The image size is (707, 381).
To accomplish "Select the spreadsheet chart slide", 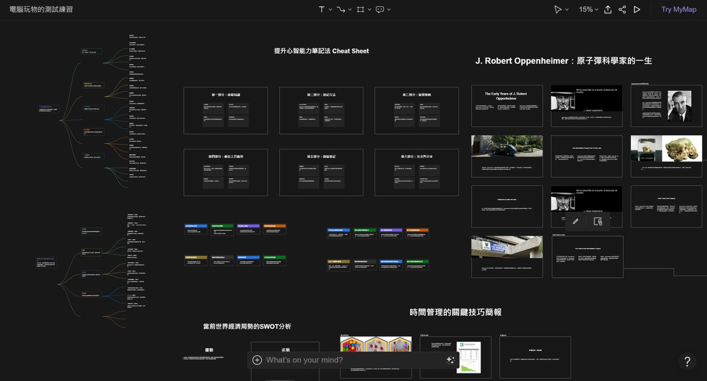I will pos(455,357).
